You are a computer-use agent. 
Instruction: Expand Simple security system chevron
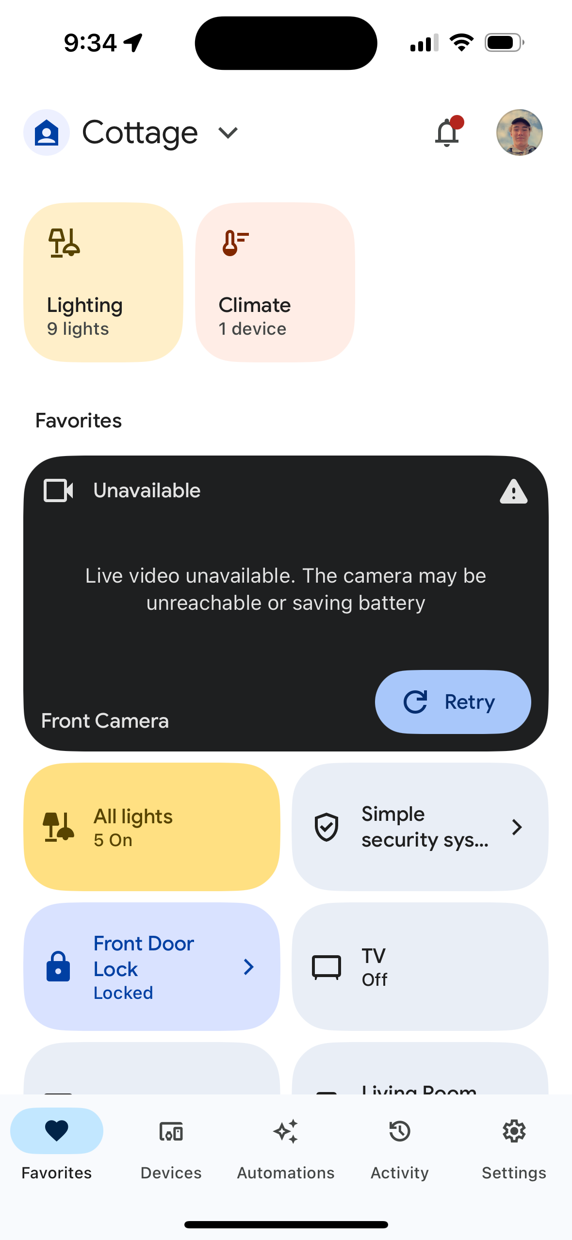pos(517,827)
